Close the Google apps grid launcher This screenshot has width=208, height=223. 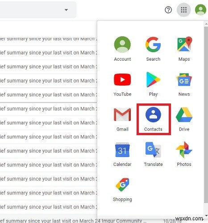183,10
